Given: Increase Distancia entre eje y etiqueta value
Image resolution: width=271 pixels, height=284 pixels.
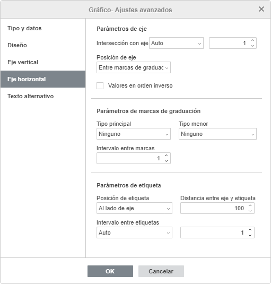Looking at the screenshot, I should (250, 205).
